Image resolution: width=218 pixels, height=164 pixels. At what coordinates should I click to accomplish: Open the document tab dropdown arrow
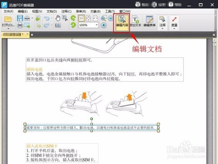point(23,34)
